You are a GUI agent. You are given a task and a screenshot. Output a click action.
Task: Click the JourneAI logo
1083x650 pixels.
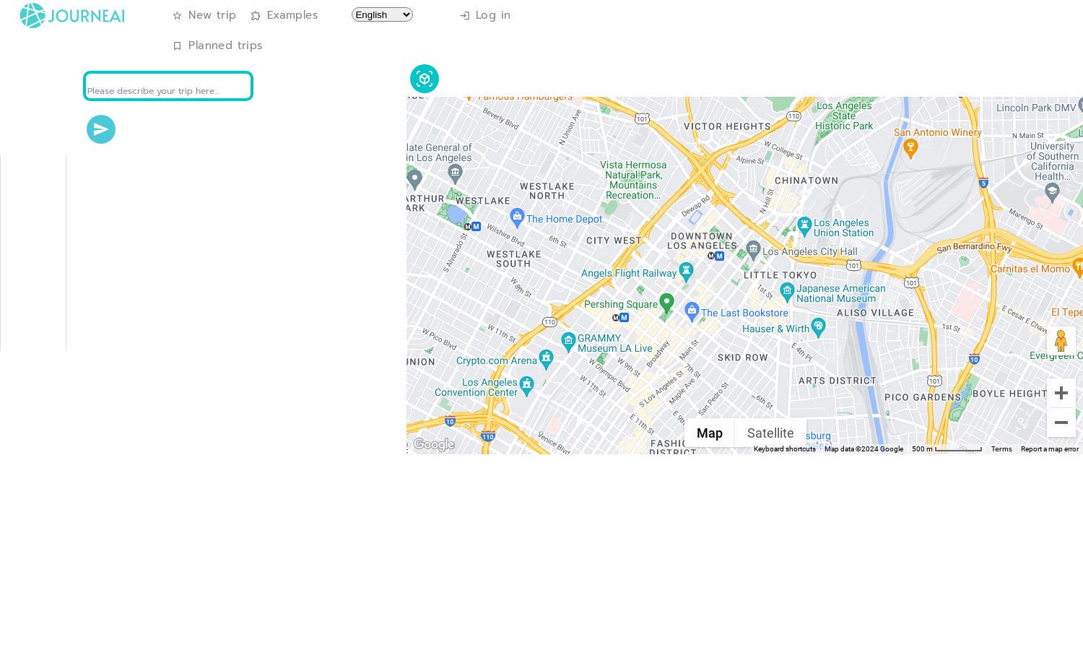[72, 16]
